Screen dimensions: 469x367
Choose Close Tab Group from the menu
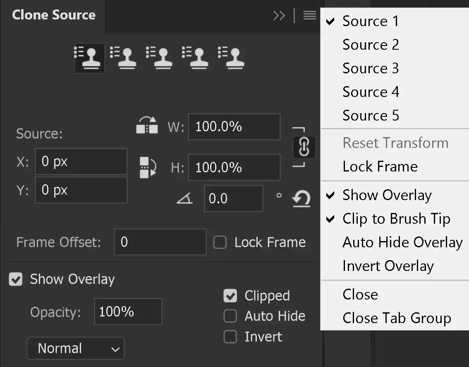(396, 318)
